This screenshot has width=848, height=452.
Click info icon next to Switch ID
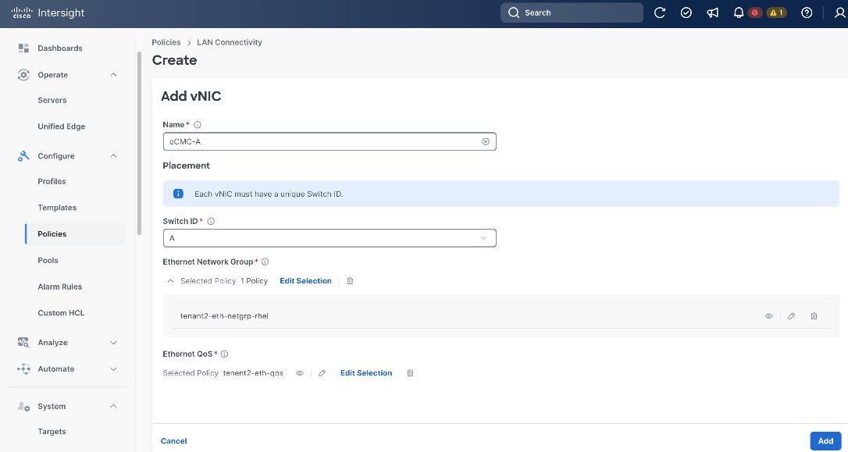211,222
